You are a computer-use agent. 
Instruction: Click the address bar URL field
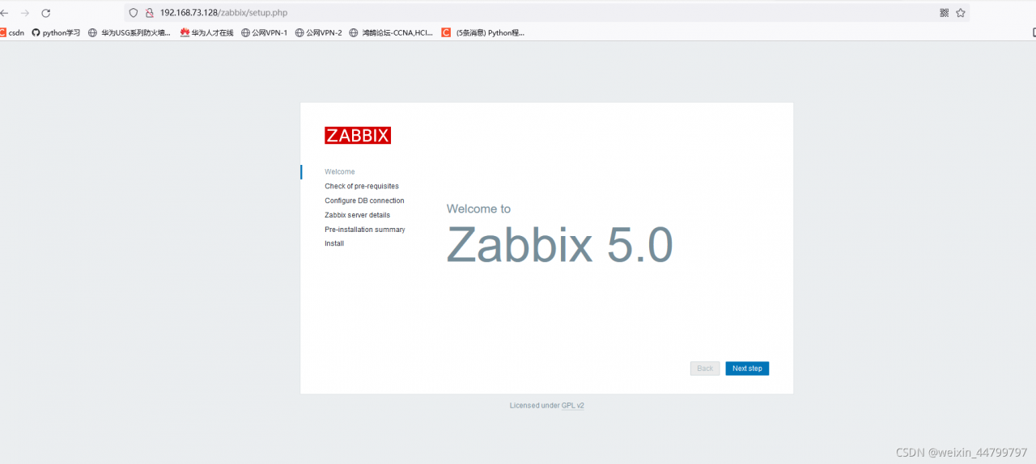pos(546,13)
